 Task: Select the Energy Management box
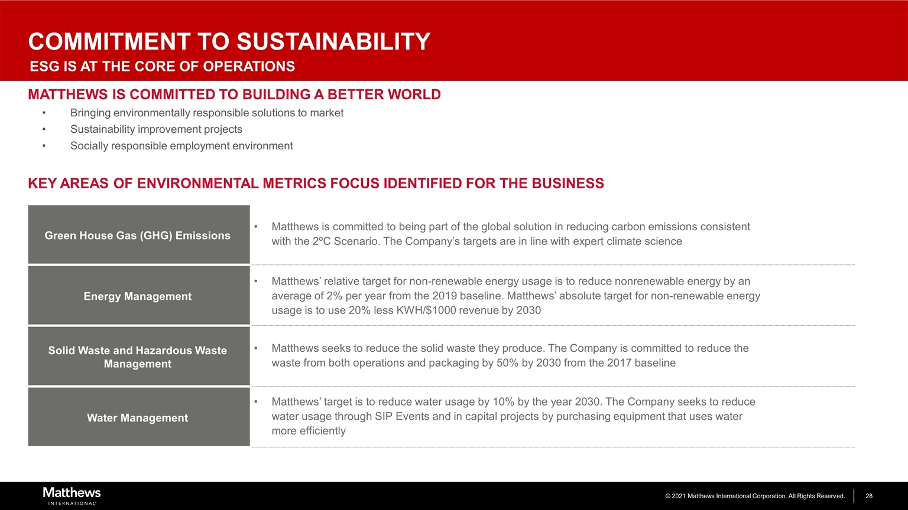pos(138,296)
